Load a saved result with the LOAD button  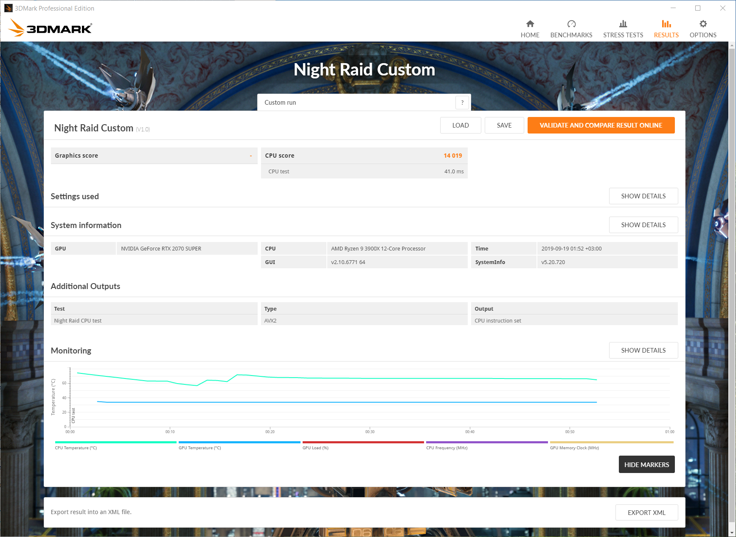(x=461, y=125)
